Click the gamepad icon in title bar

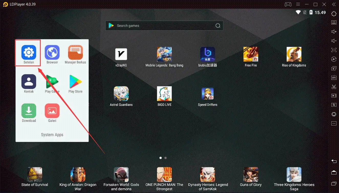click(288, 4)
